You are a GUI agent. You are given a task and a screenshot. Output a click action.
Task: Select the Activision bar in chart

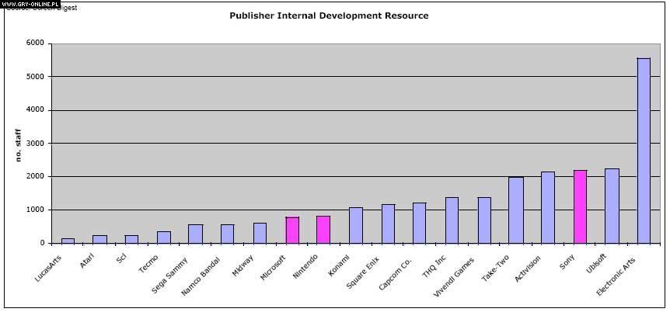(548, 207)
